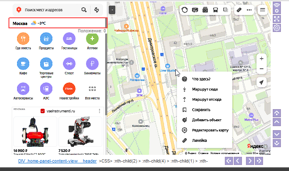Toggle the traffic layer on map
This screenshot has width=289, height=171.
pos(184,10)
